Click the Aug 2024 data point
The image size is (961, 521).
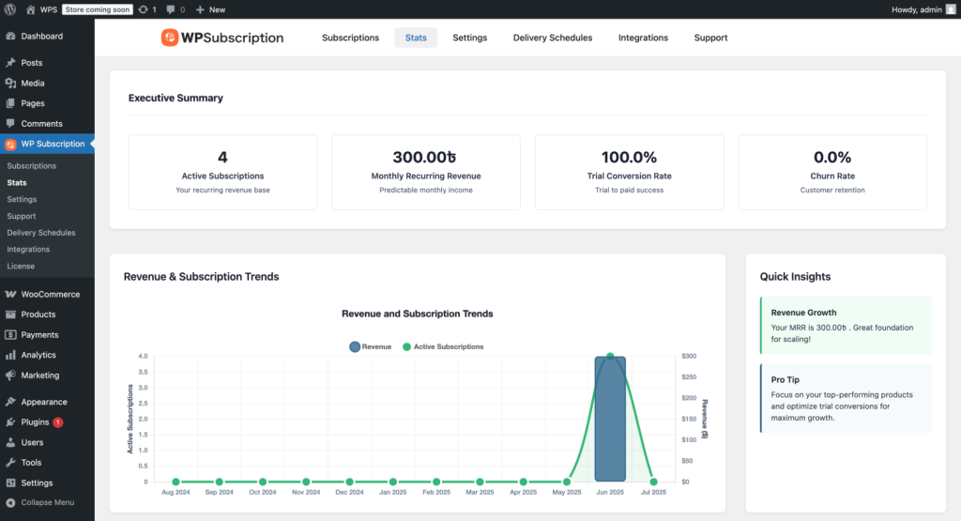tap(175, 482)
